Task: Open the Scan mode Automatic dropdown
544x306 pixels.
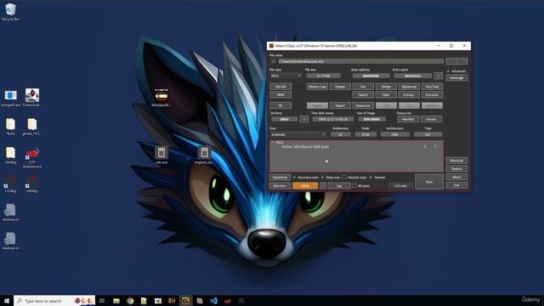Action: (x=298, y=134)
